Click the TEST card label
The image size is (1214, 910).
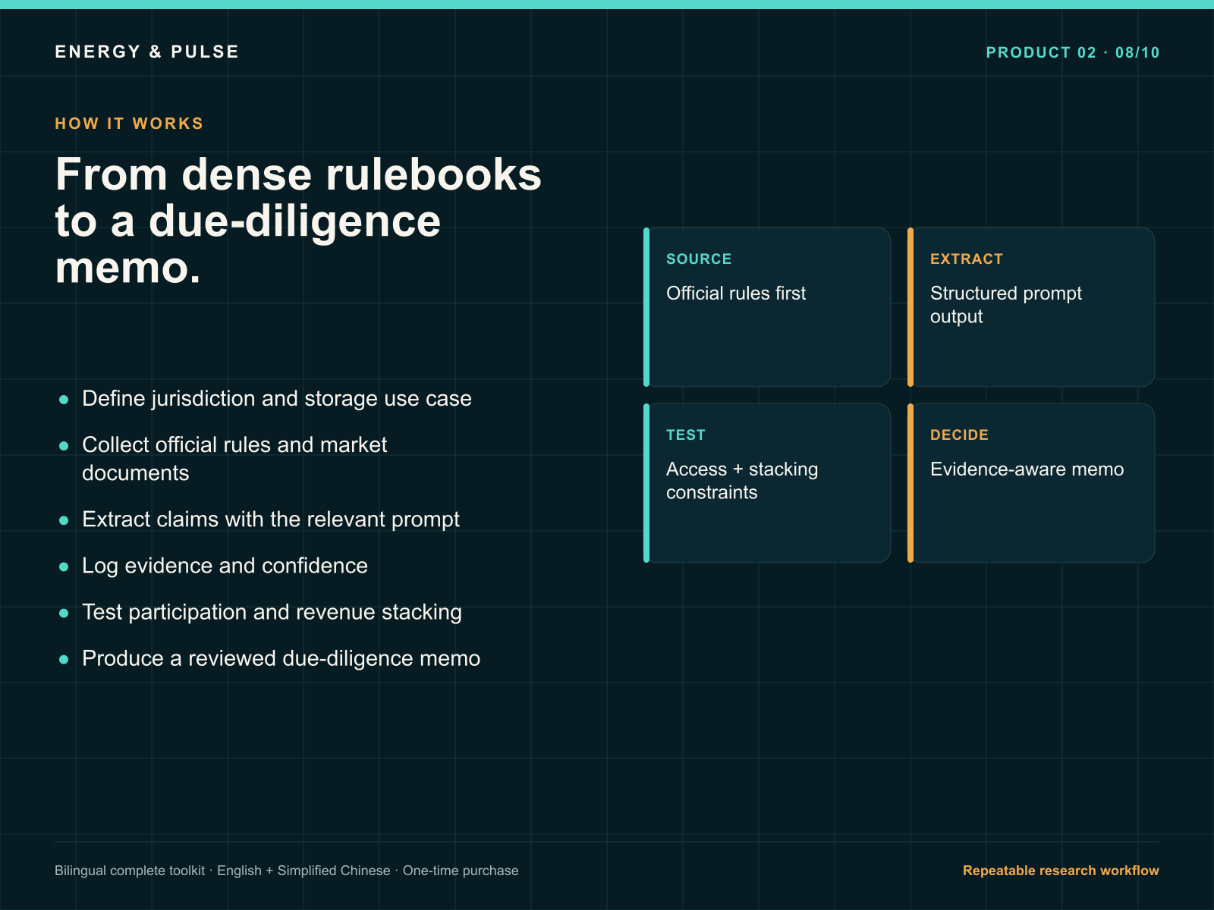pos(686,435)
